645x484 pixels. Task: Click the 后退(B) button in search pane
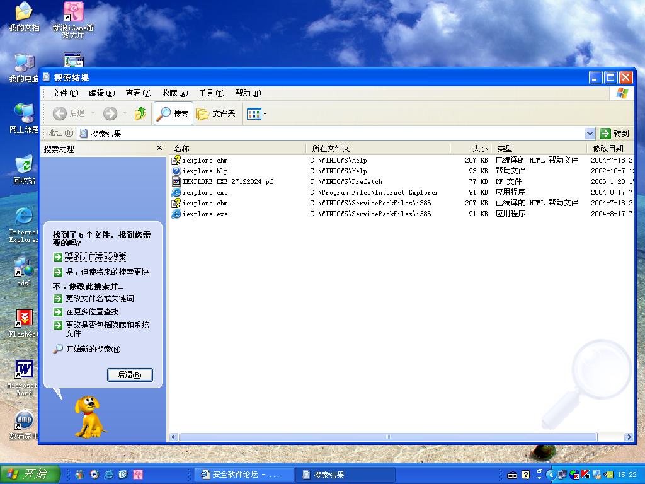click(130, 374)
